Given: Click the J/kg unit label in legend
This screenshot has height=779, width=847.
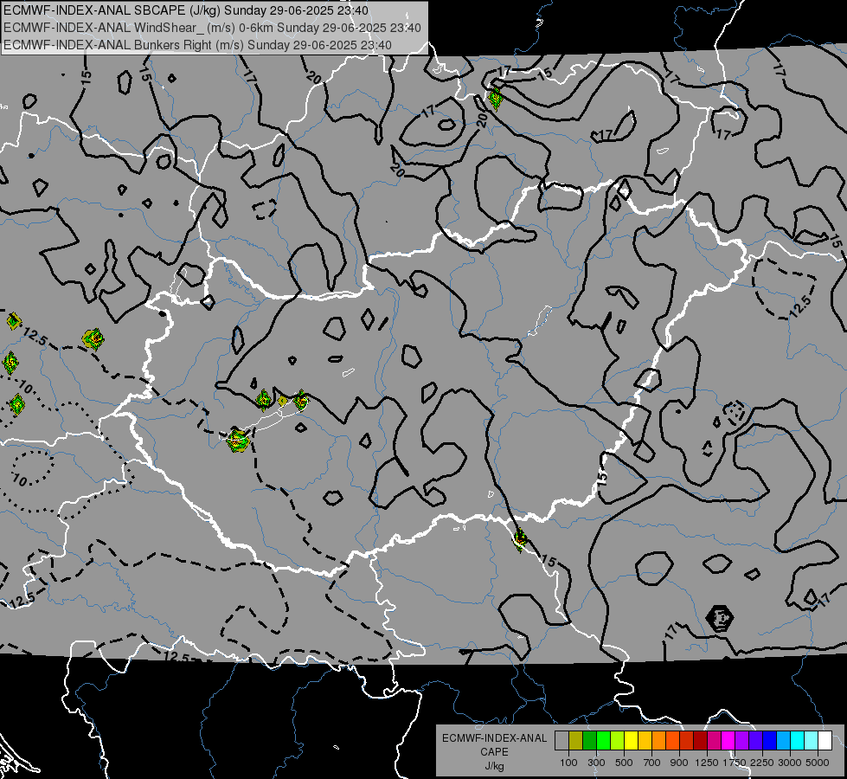Looking at the screenshot, I should click(x=494, y=766).
